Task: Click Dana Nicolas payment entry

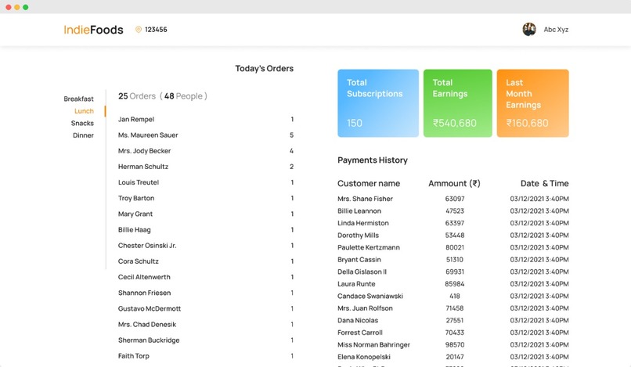Action: [x=358, y=320]
